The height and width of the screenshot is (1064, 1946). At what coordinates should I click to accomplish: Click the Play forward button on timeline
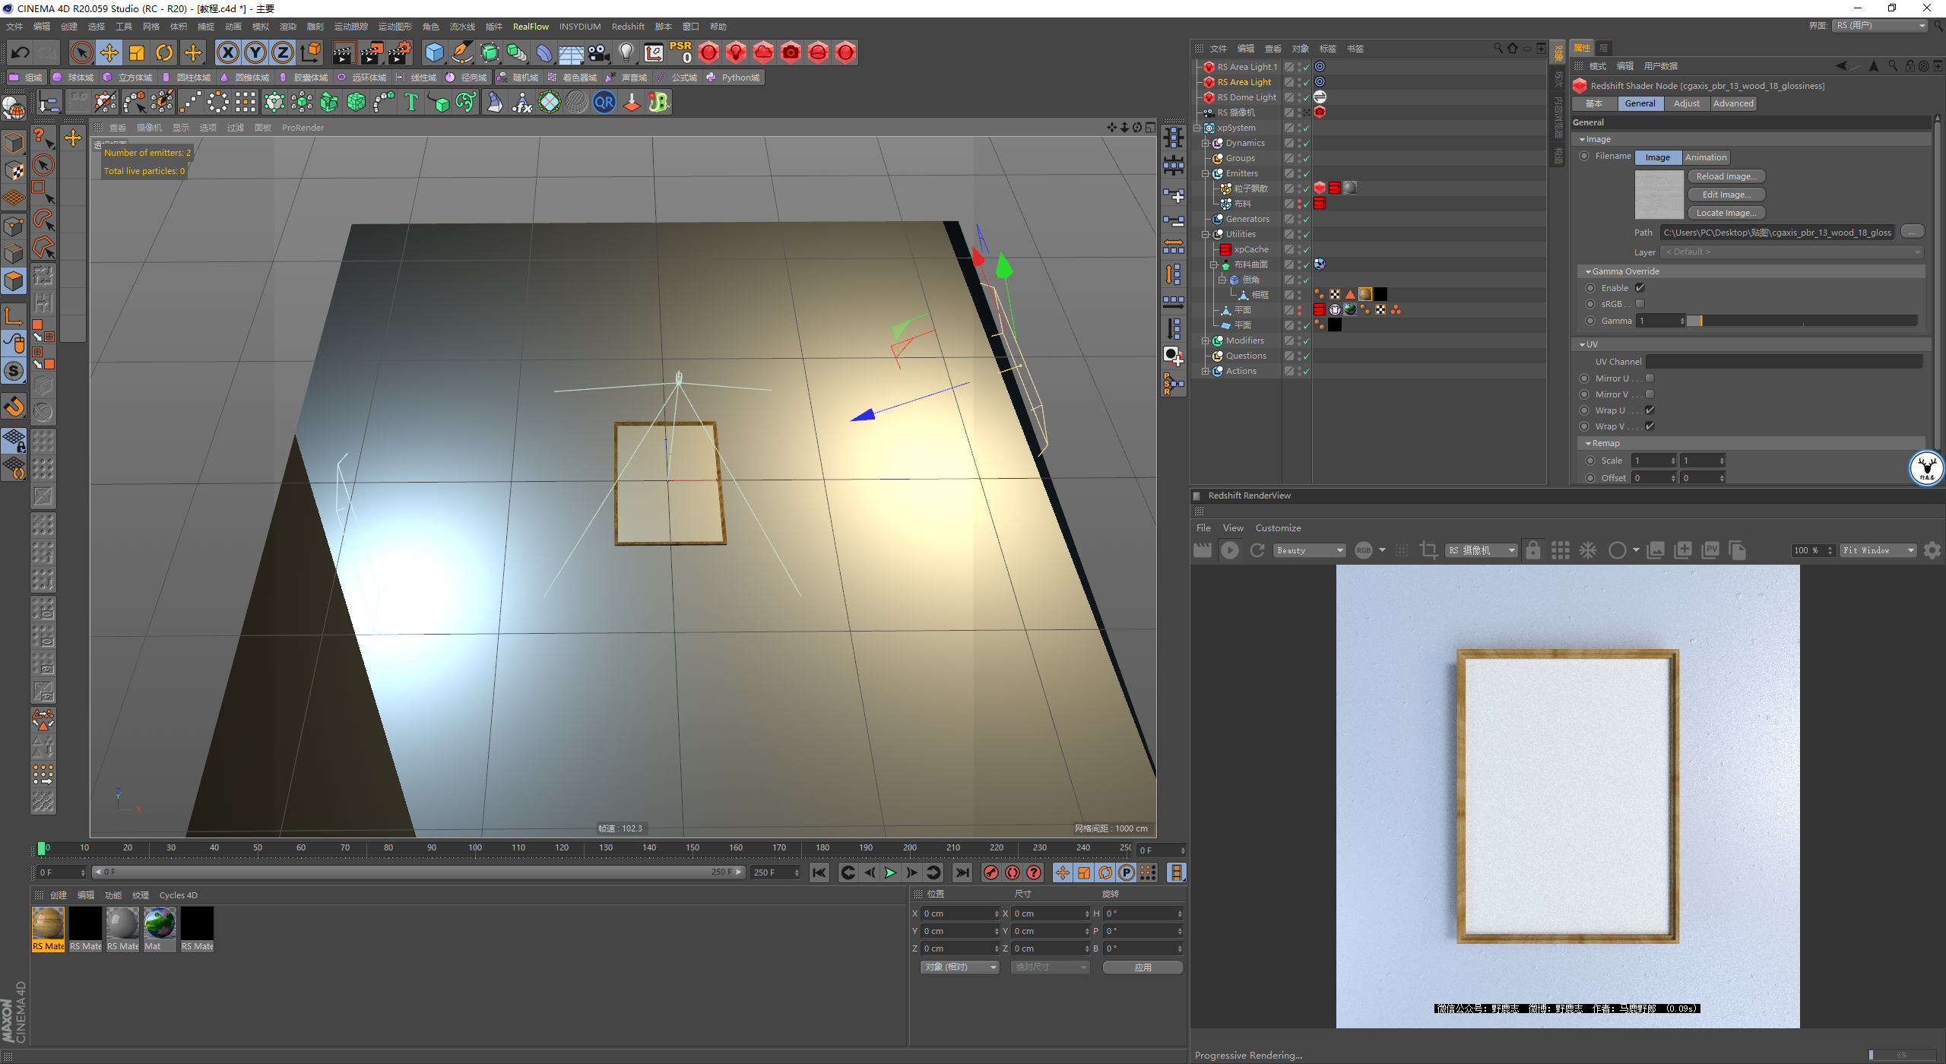point(890,872)
